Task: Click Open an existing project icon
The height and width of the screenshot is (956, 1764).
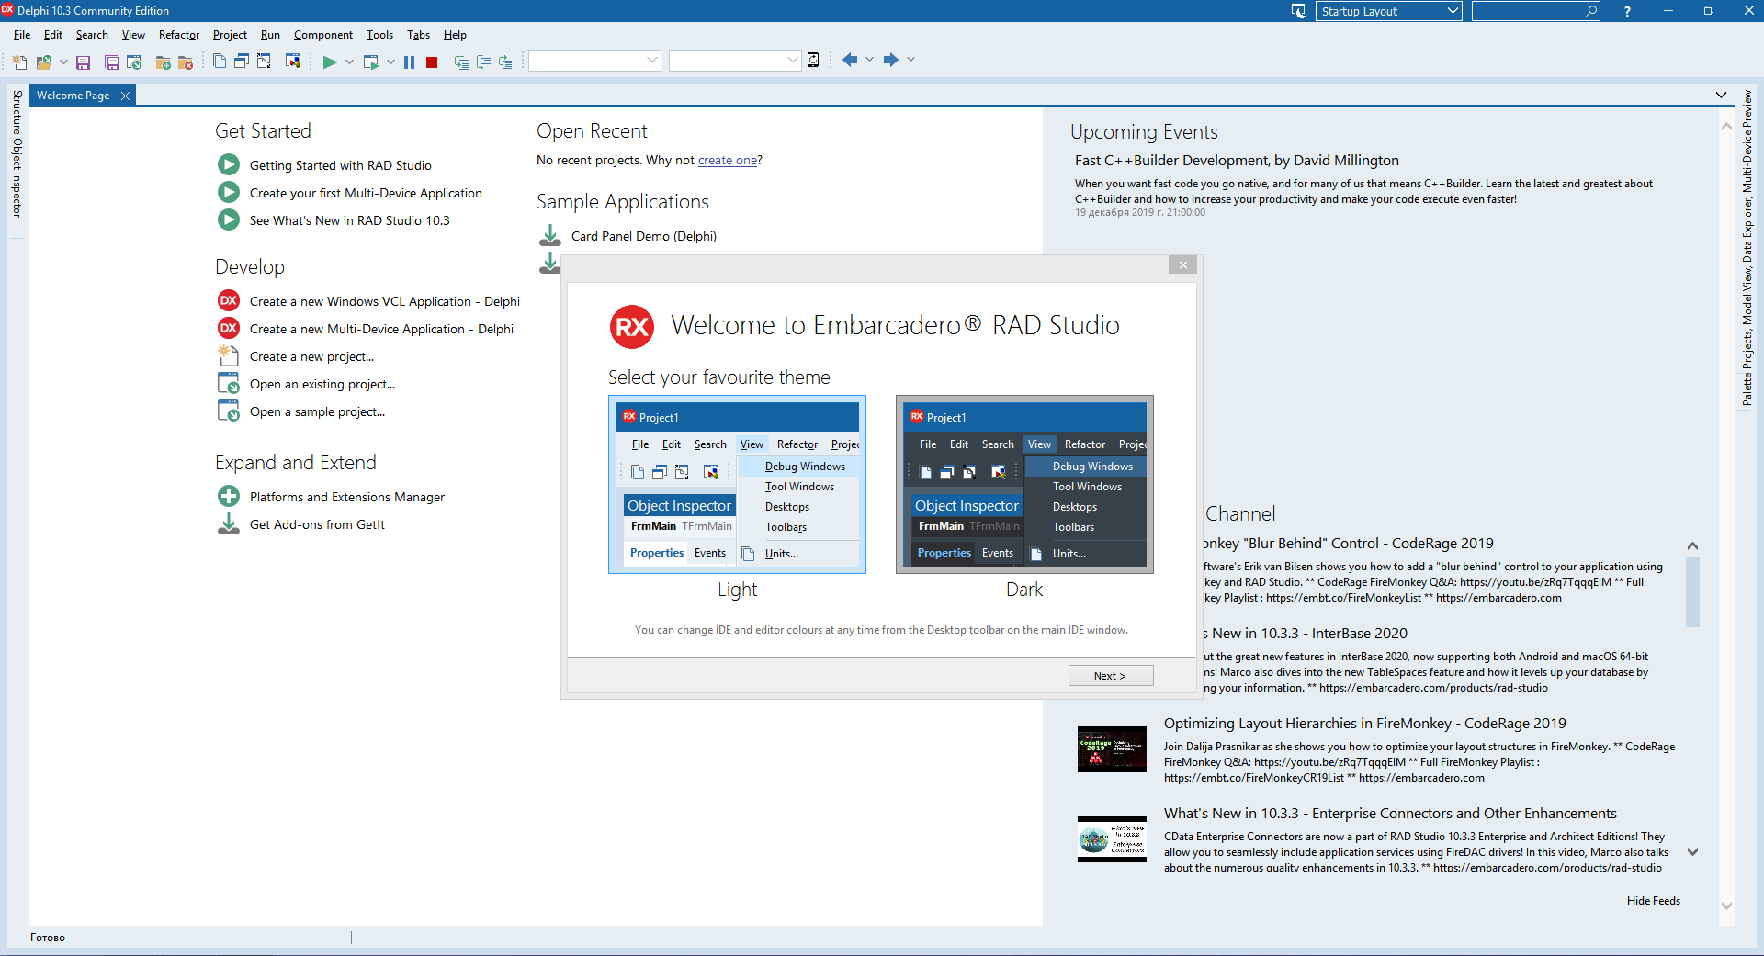Action: pyautogui.click(x=229, y=384)
